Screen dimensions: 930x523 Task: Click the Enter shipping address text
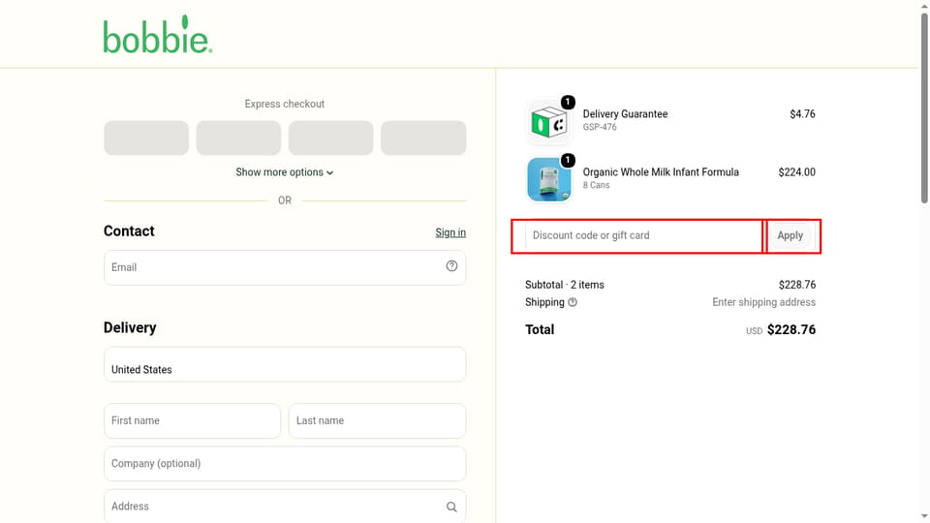point(764,302)
